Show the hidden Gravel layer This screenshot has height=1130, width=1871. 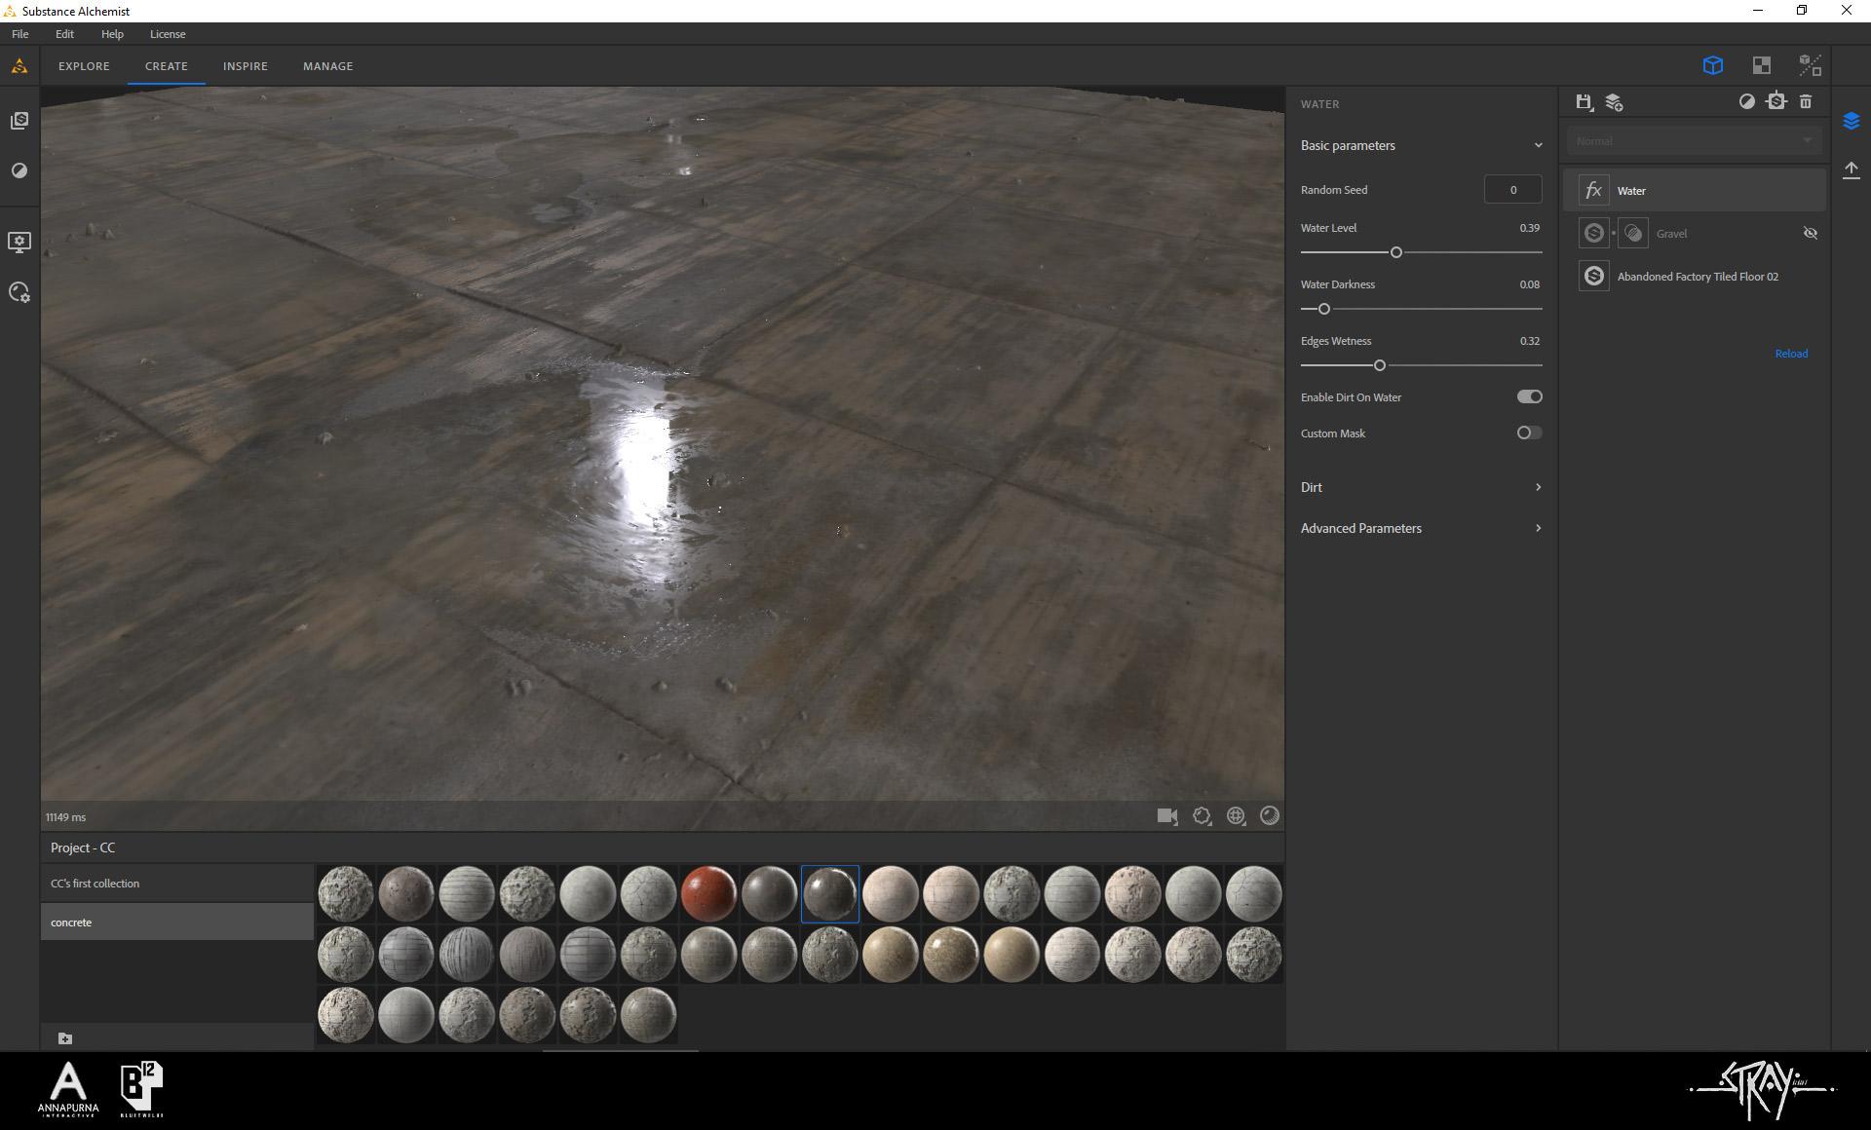(1810, 234)
